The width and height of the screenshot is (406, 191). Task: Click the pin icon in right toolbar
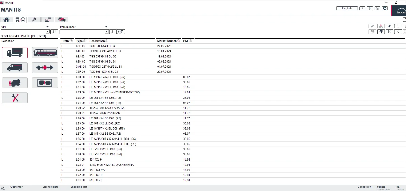tap(390, 26)
